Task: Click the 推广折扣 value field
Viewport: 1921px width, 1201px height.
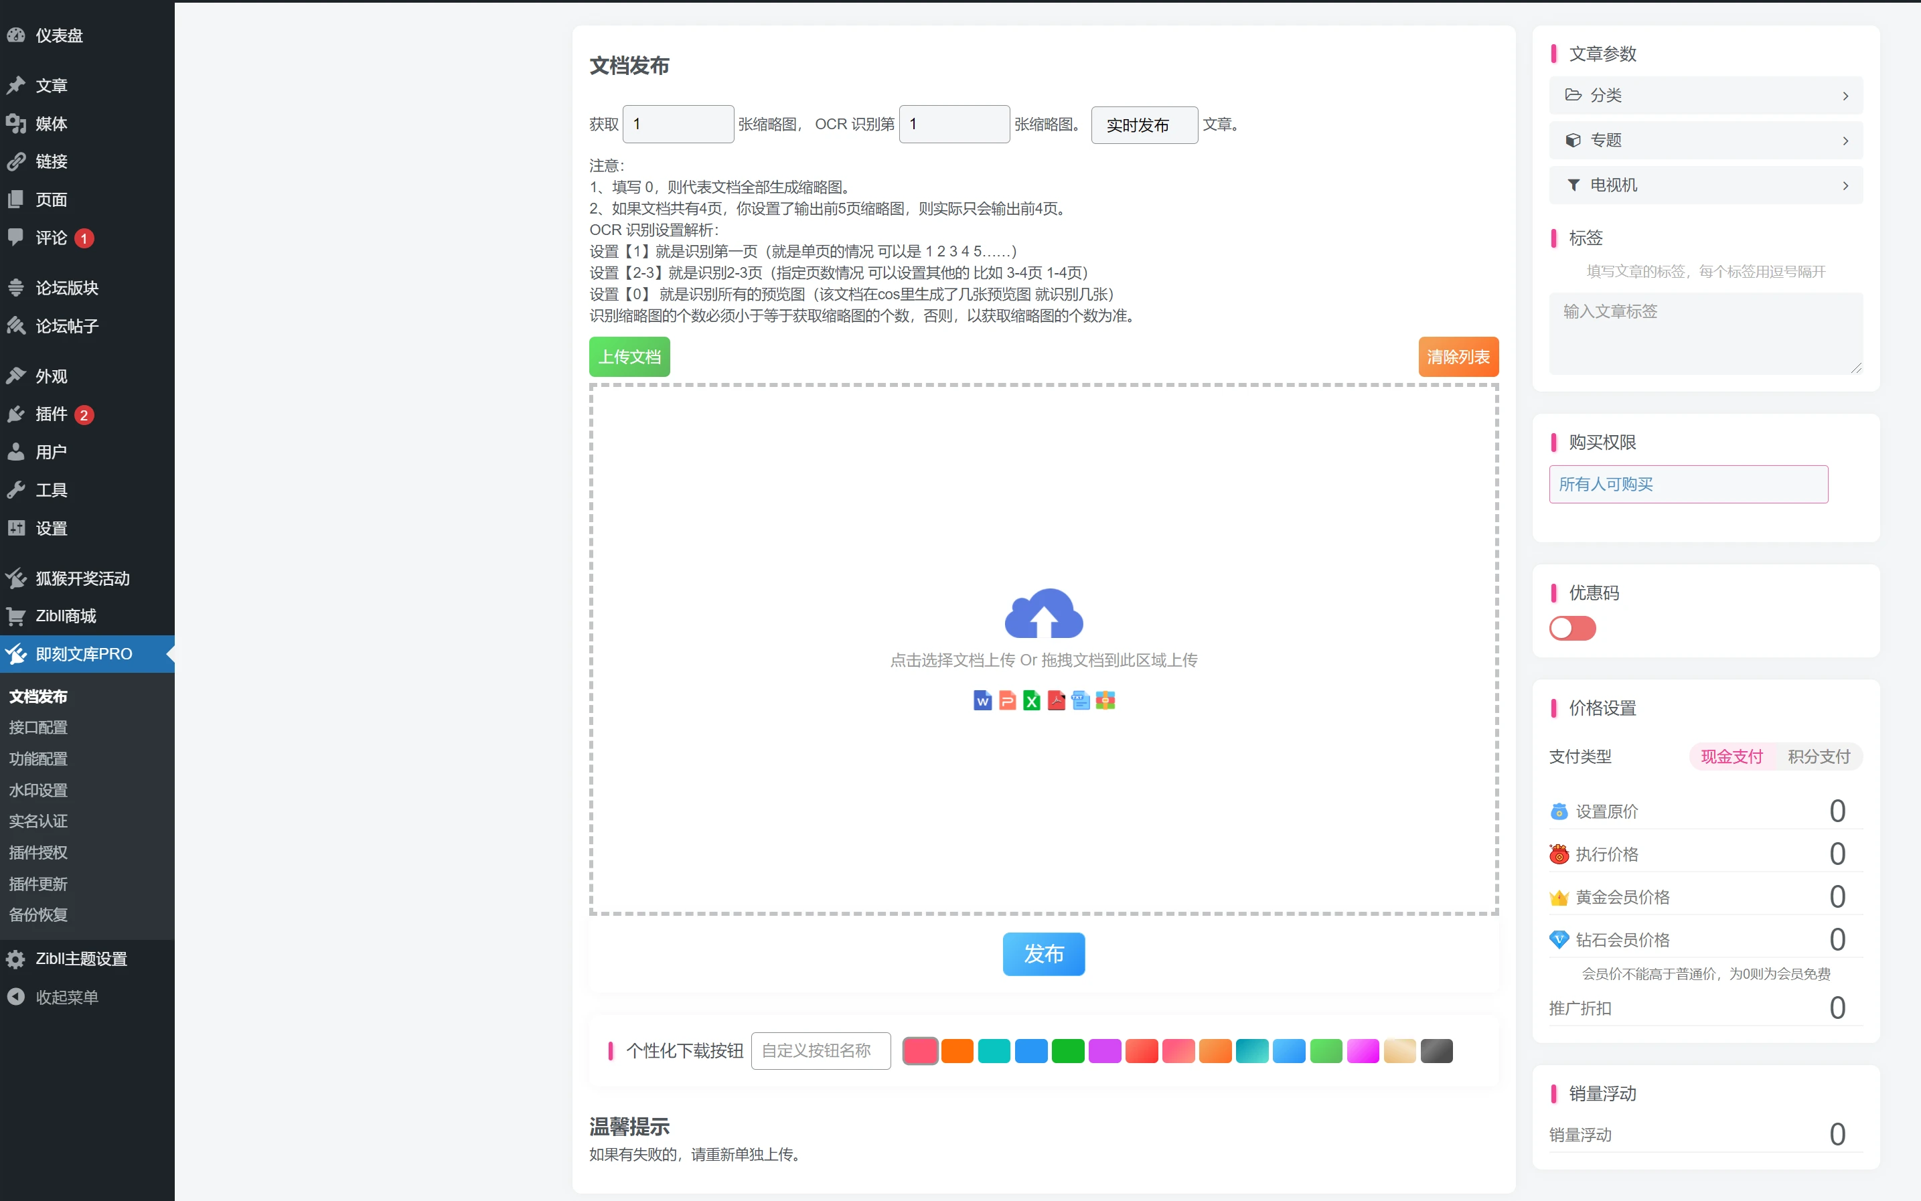Action: (x=1837, y=1008)
